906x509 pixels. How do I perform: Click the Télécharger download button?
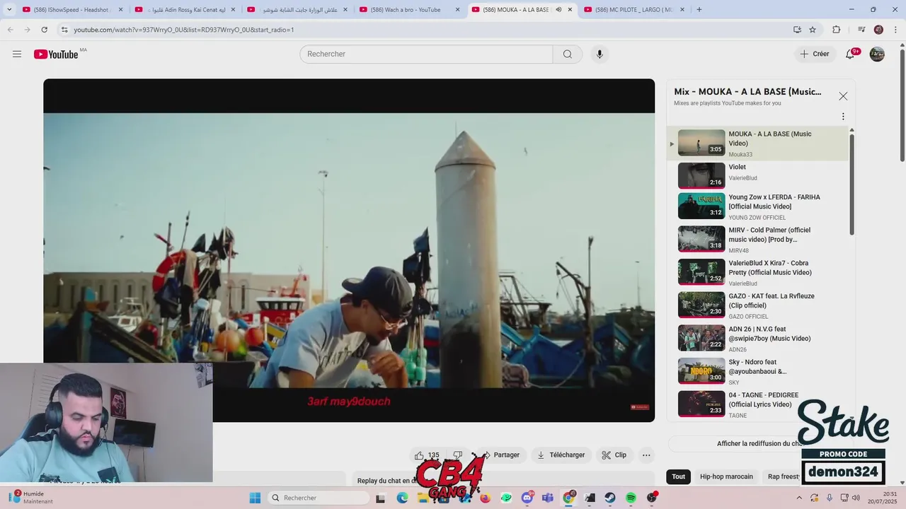561,455
